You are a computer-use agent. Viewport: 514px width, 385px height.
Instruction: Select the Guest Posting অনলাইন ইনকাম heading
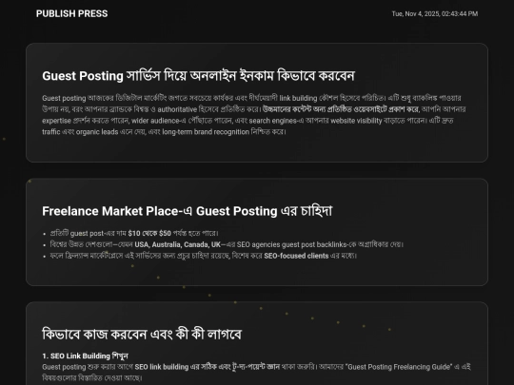[x=198, y=76]
